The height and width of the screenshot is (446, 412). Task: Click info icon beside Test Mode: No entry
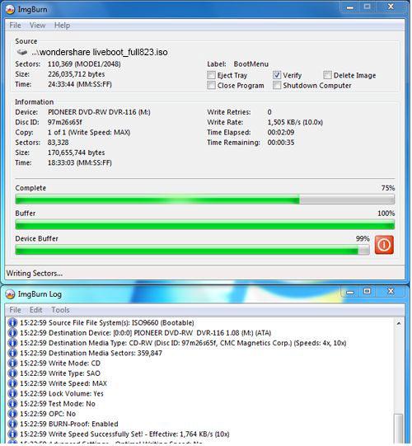click(12, 404)
